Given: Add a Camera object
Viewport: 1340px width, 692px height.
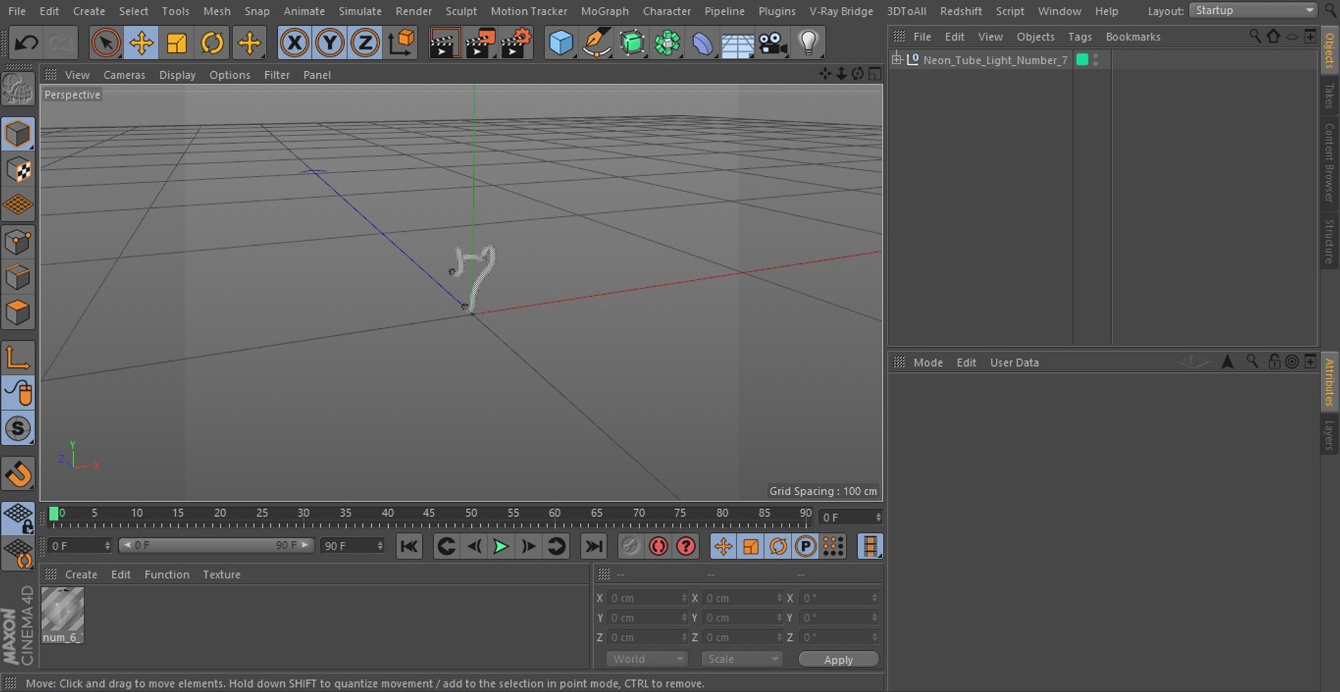Looking at the screenshot, I should tap(773, 43).
